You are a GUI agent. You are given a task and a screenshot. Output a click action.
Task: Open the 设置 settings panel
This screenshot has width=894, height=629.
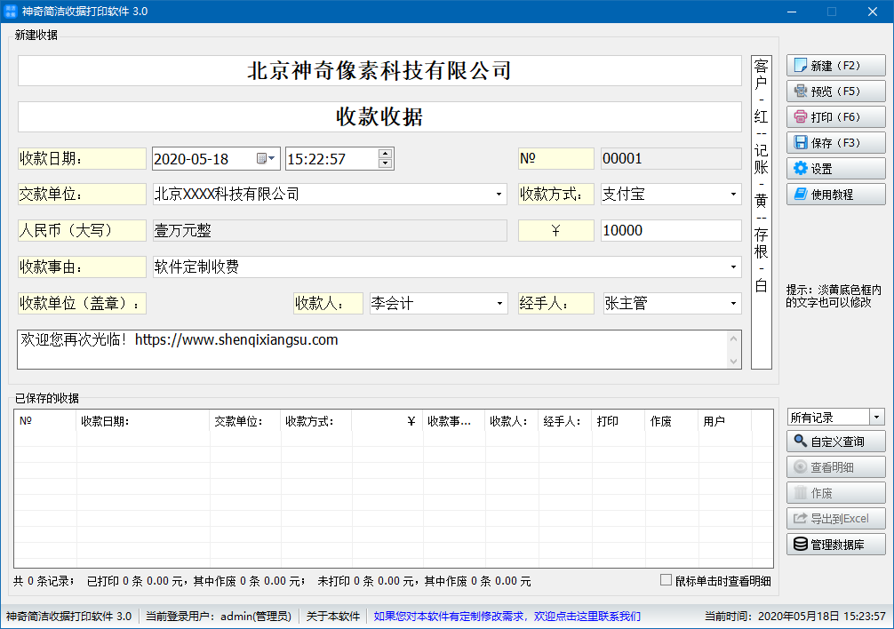[x=835, y=168]
